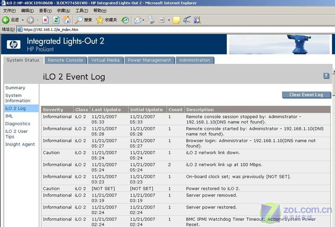Click 'iLO 2 network link up at 100 Mbps.'

coord(224,165)
